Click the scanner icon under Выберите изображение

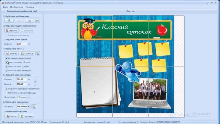(x=30, y=21)
